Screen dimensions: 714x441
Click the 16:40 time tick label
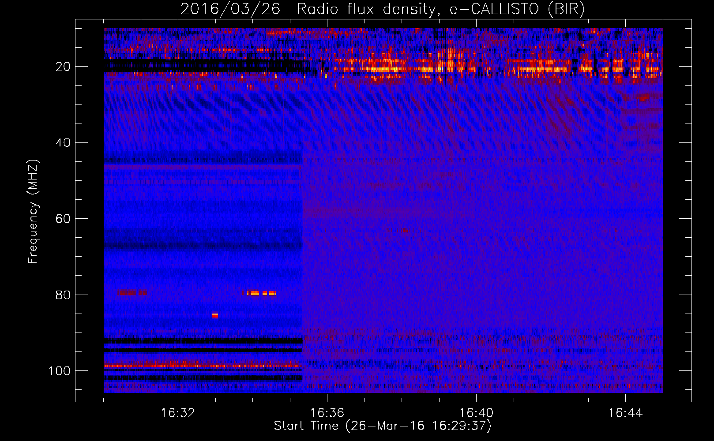(x=476, y=413)
